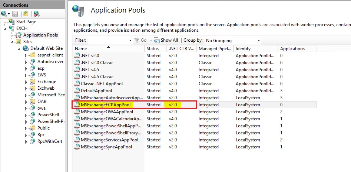Click the Show All button
Image resolution: width=351 pixels, height=172 pixels.
click(x=166, y=40)
